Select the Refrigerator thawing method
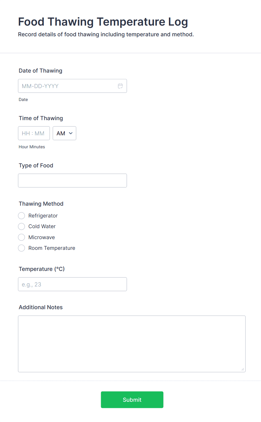 (21, 216)
